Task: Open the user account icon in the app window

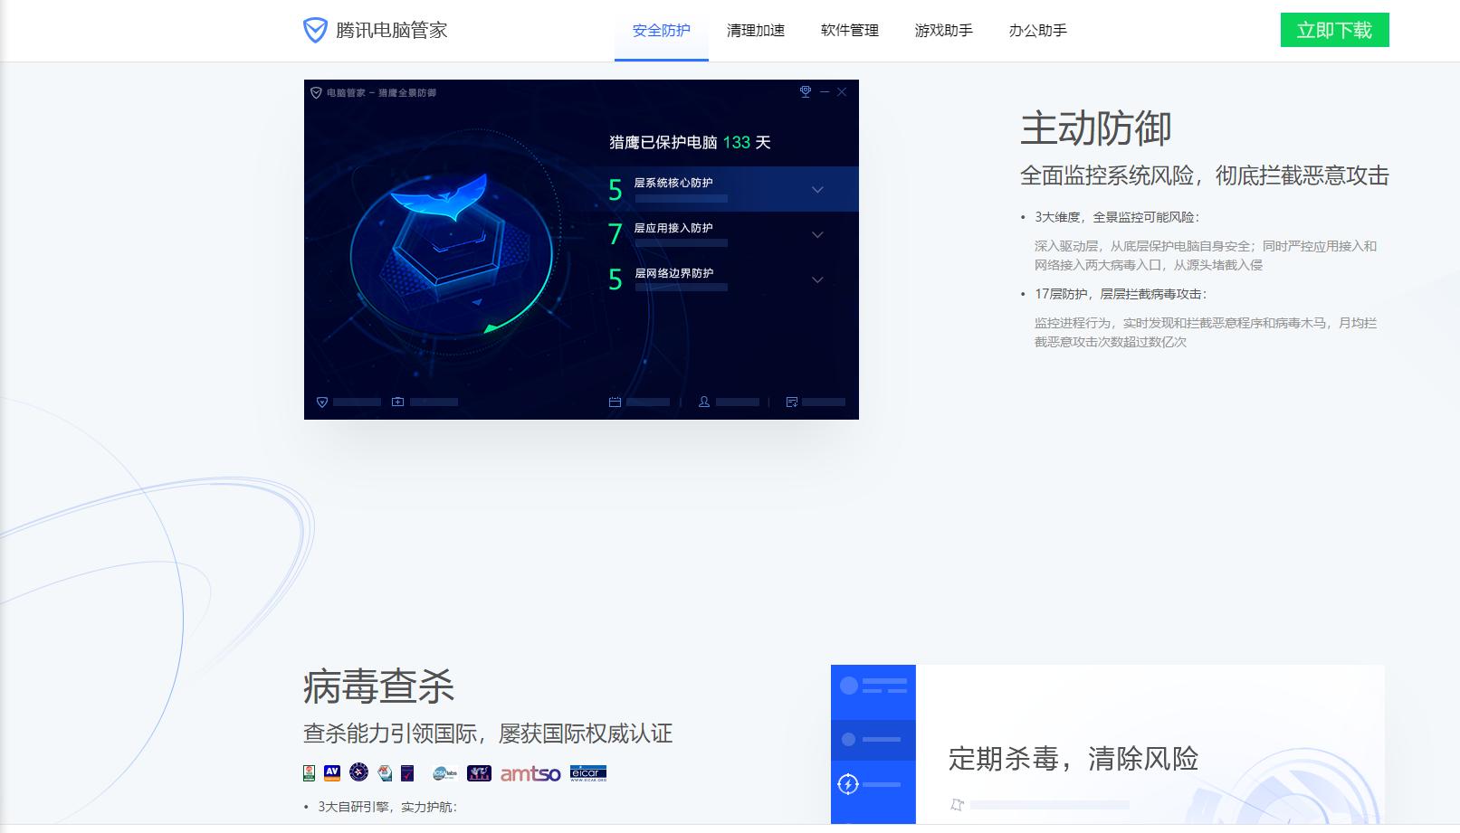Action: tap(704, 401)
